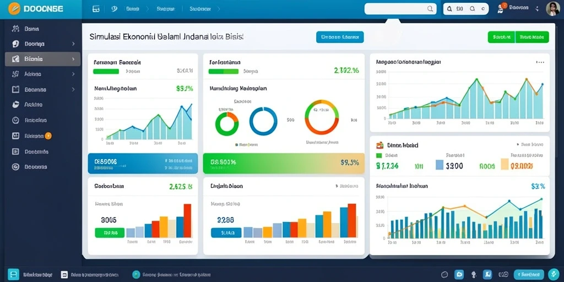
Task: Open the three-dots menu on the top-right chart card
Action: 540,62
